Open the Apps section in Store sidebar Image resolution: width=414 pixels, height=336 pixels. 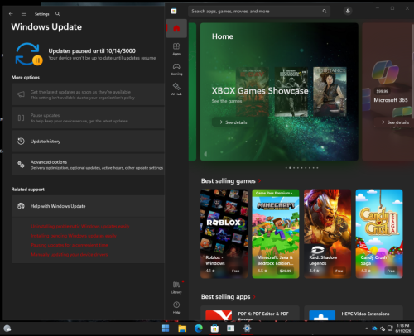click(x=176, y=49)
